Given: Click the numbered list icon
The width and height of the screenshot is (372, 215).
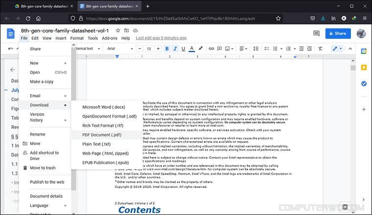Looking at the screenshot, I should pyautogui.click(x=288, y=48).
